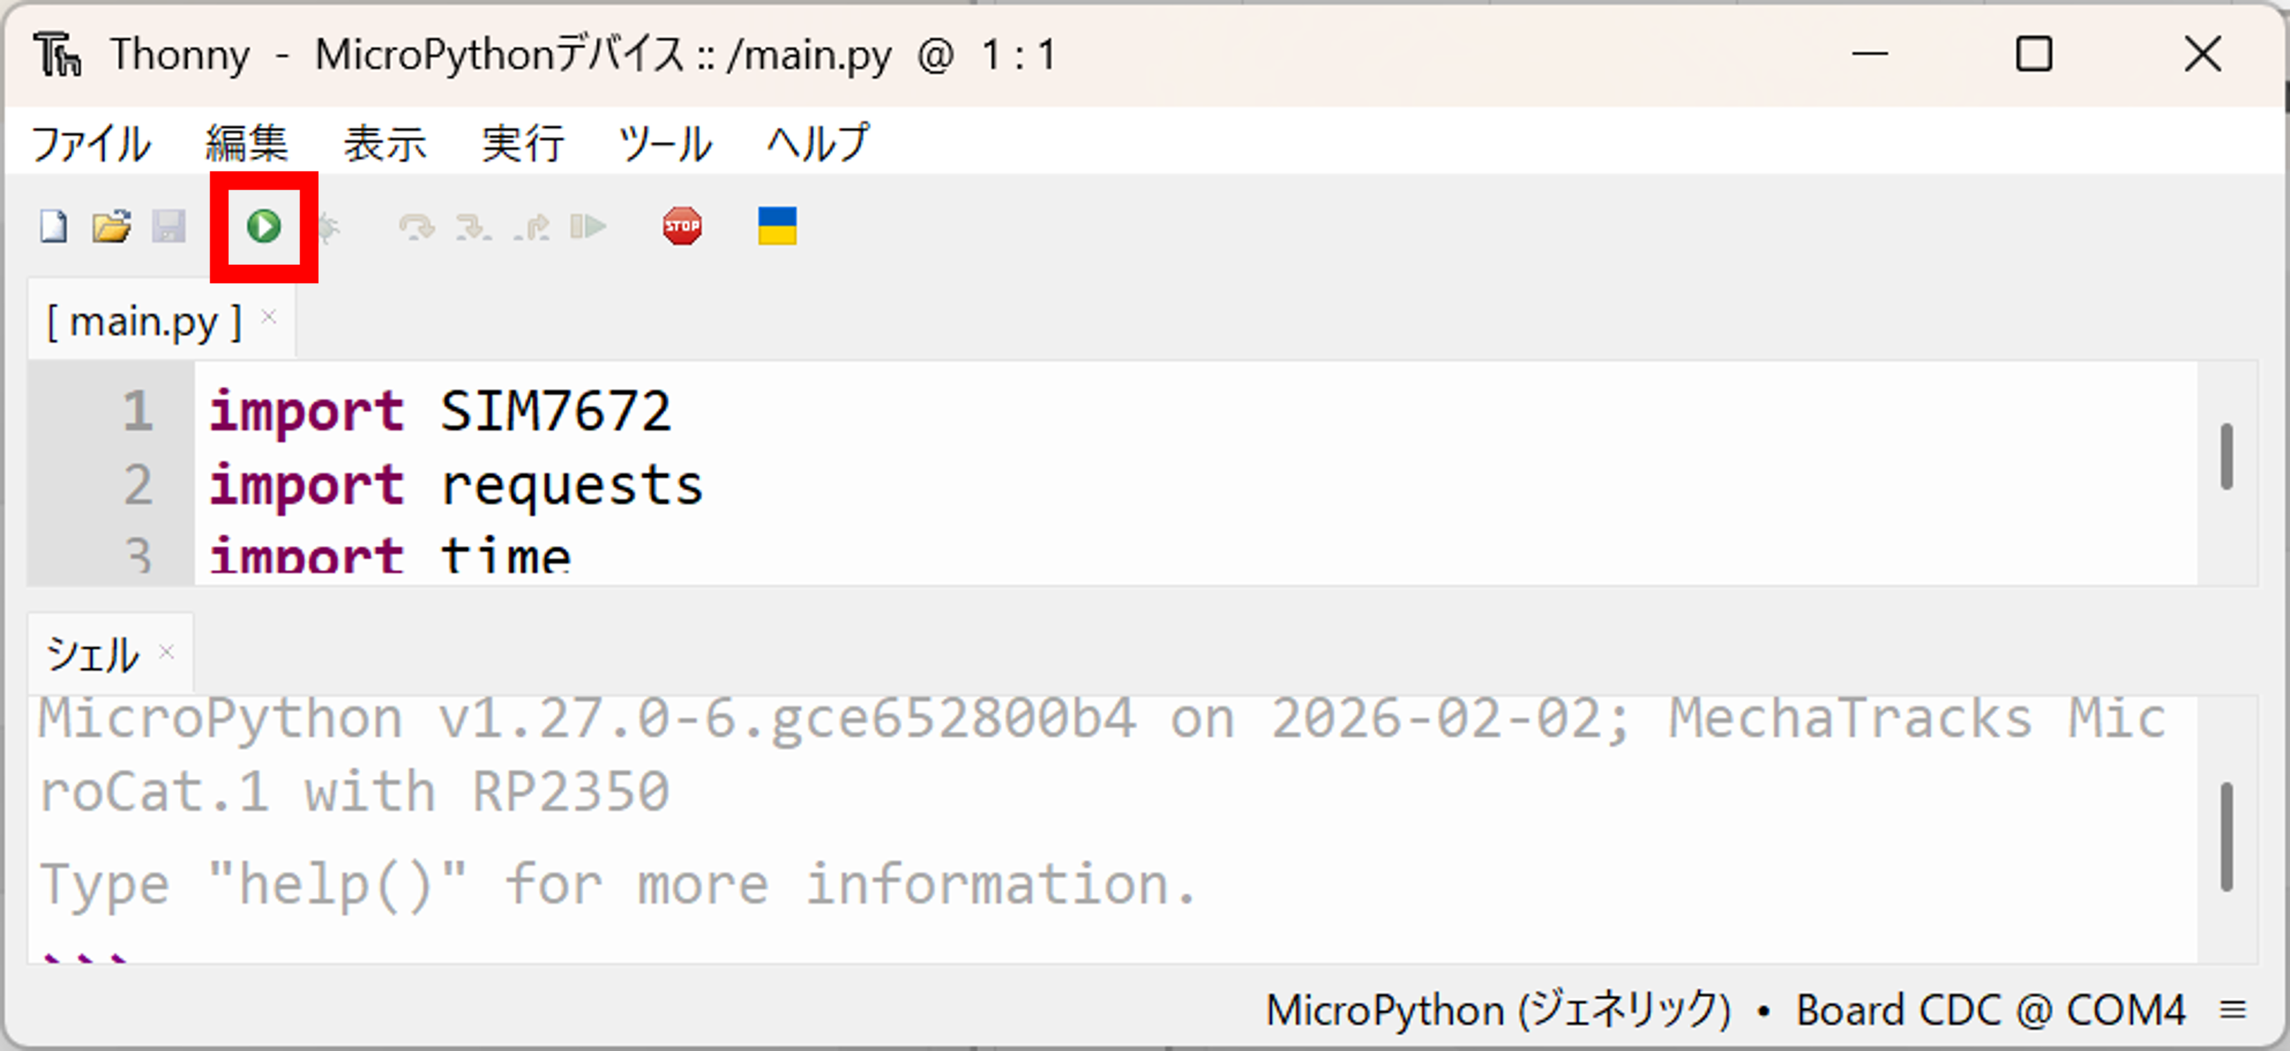Click the Step into icon
2290x1051 pixels.
tap(473, 228)
